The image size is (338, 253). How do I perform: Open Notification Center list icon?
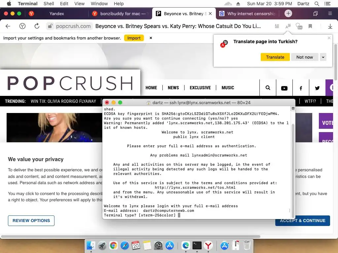point(327,4)
